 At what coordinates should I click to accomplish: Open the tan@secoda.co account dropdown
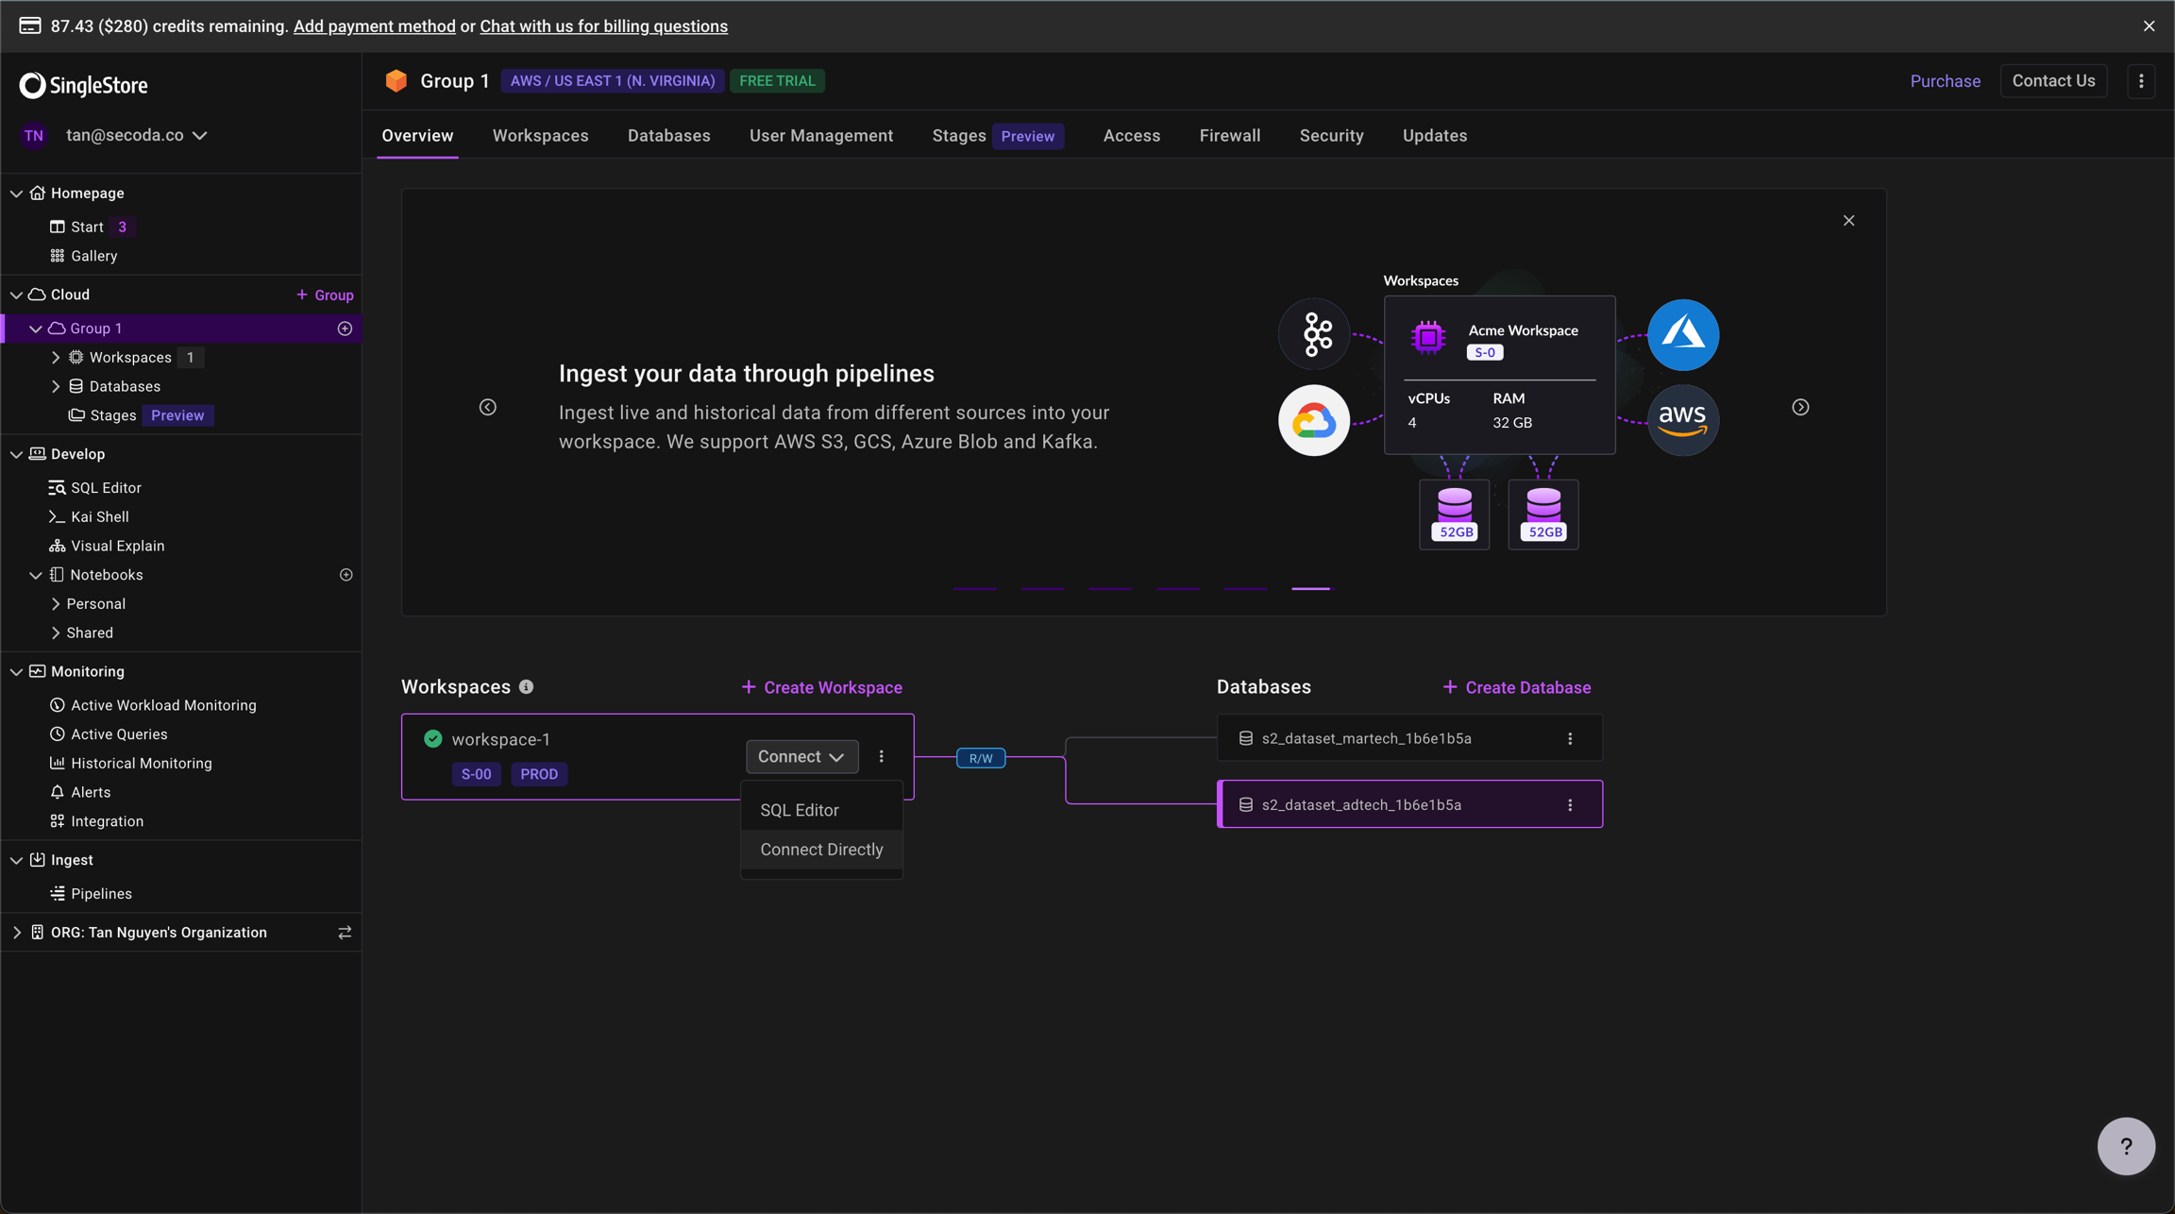pyautogui.click(x=136, y=136)
